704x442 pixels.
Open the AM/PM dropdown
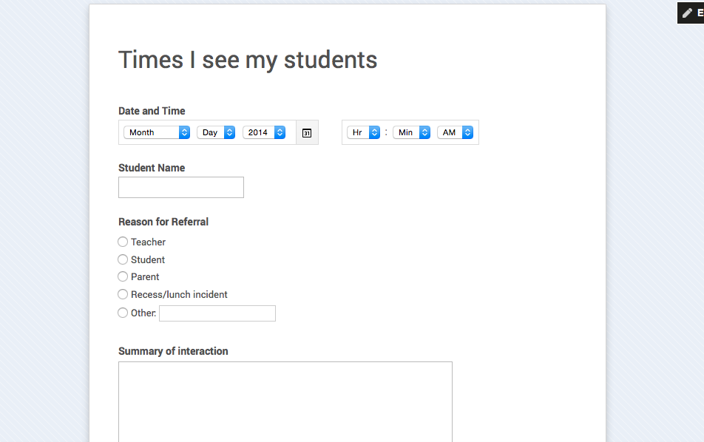click(455, 132)
